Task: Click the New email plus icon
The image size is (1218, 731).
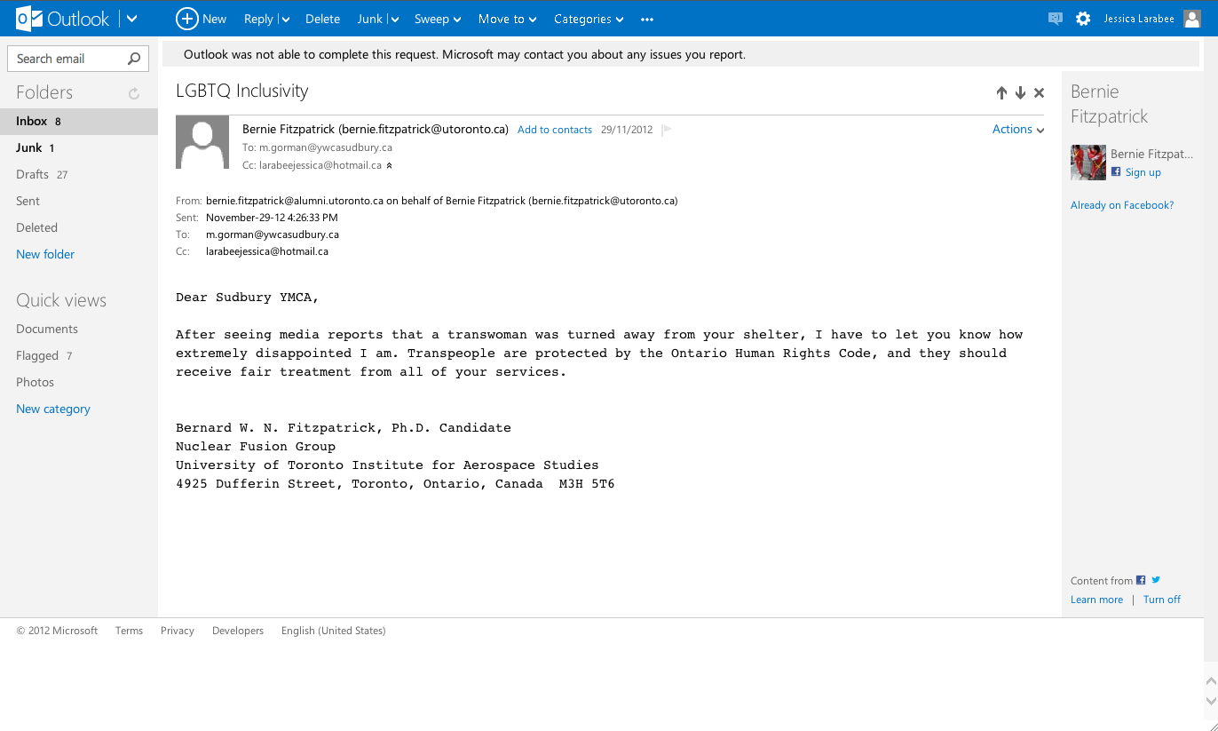Action: (186, 19)
